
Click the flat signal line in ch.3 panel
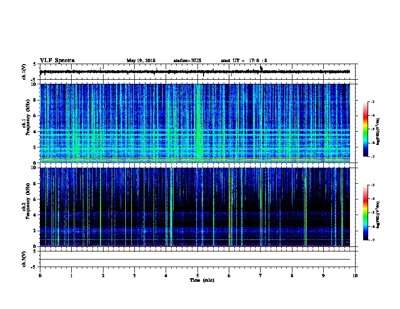pos(195,260)
